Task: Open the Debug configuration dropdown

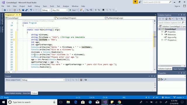Action: (x=46, y=10)
